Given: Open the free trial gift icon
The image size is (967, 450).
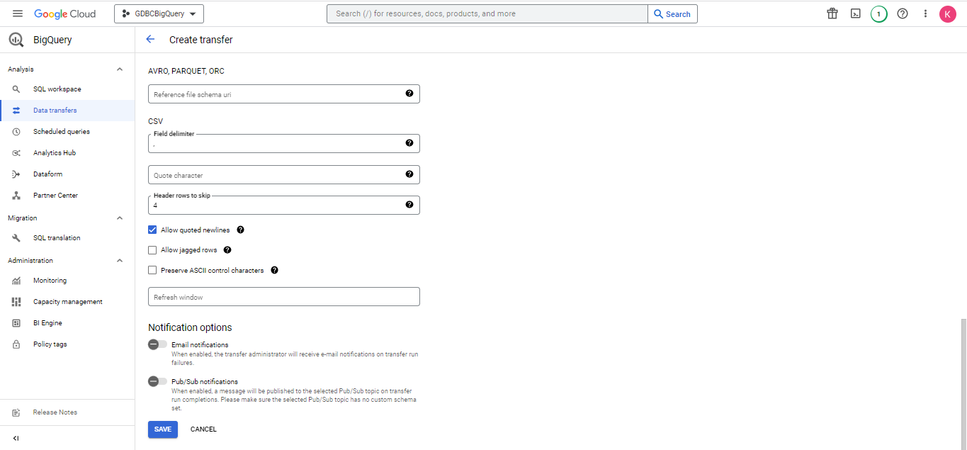Looking at the screenshot, I should tap(832, 13).
